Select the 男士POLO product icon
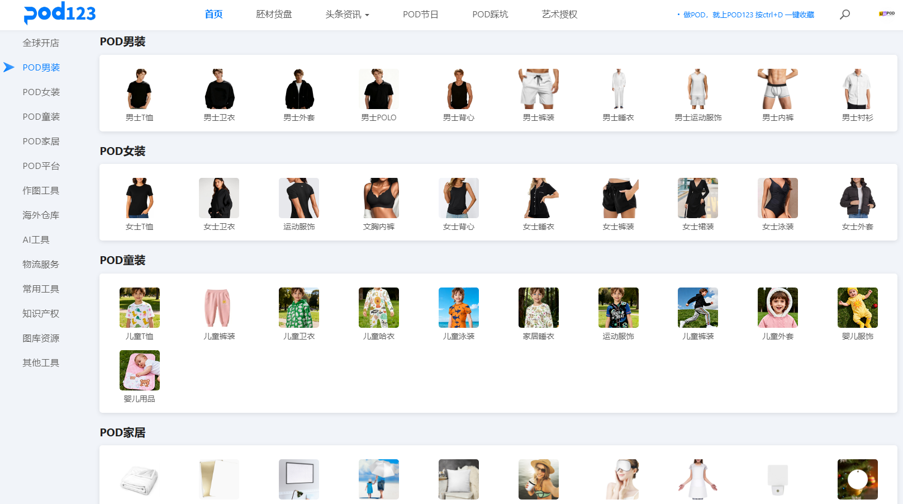This screenshot has width=903, height=504. tap(378, 89)
